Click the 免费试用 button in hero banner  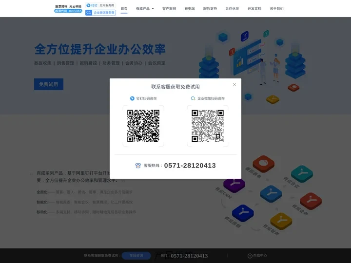(x=49, y=84)
